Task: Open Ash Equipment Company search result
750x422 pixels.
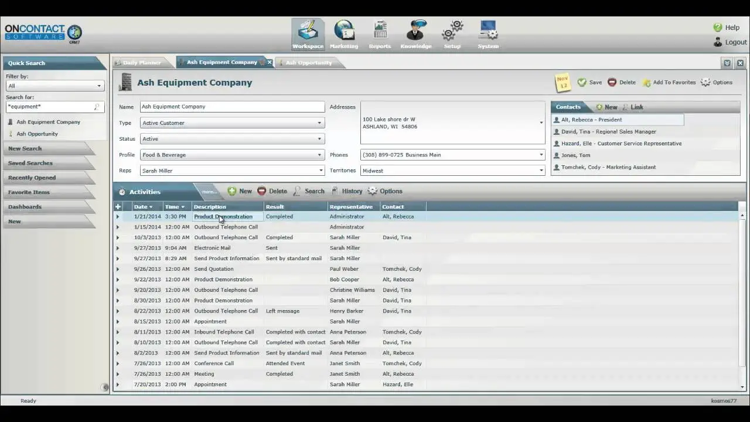Action: click(48, 122)
